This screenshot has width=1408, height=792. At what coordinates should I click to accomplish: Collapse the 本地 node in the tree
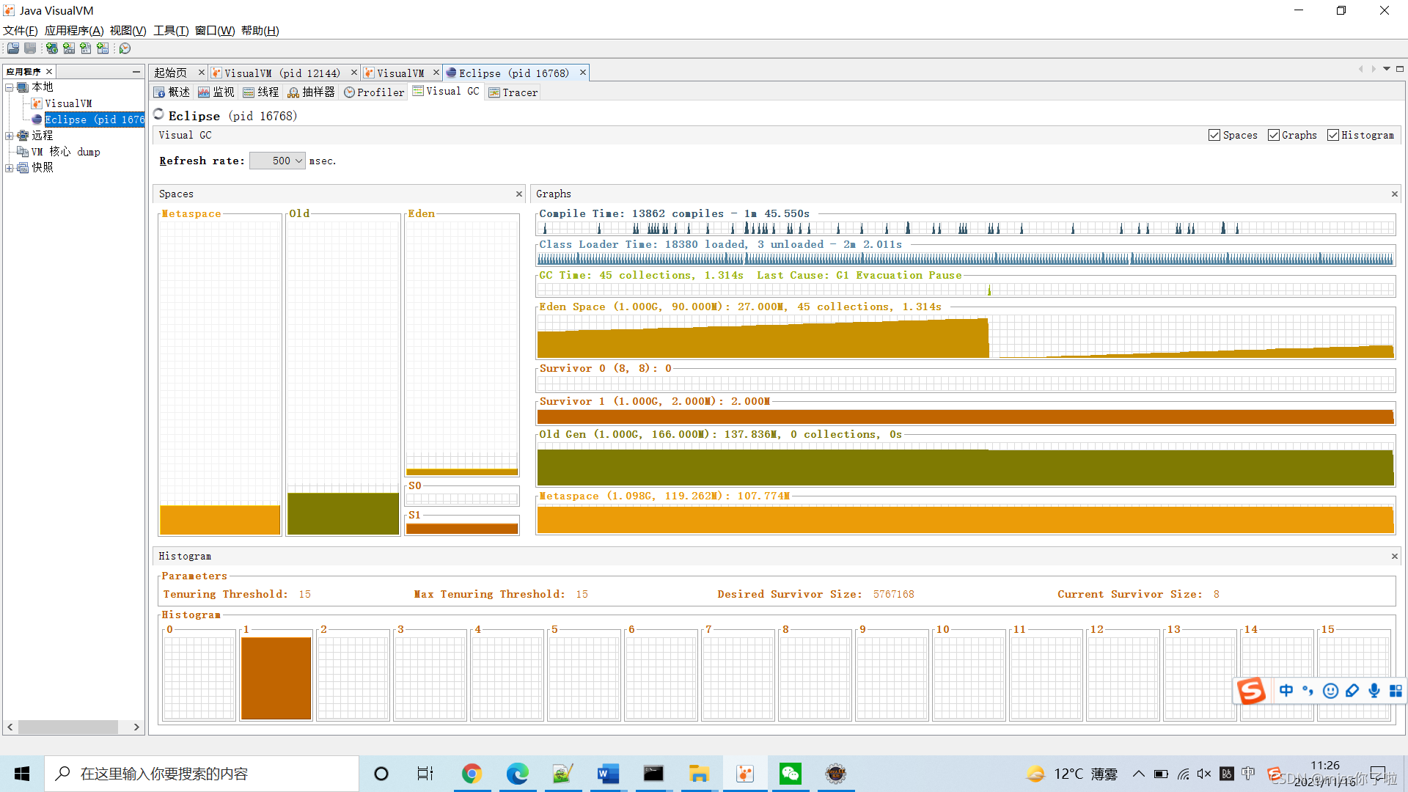(x=10, y=87)
